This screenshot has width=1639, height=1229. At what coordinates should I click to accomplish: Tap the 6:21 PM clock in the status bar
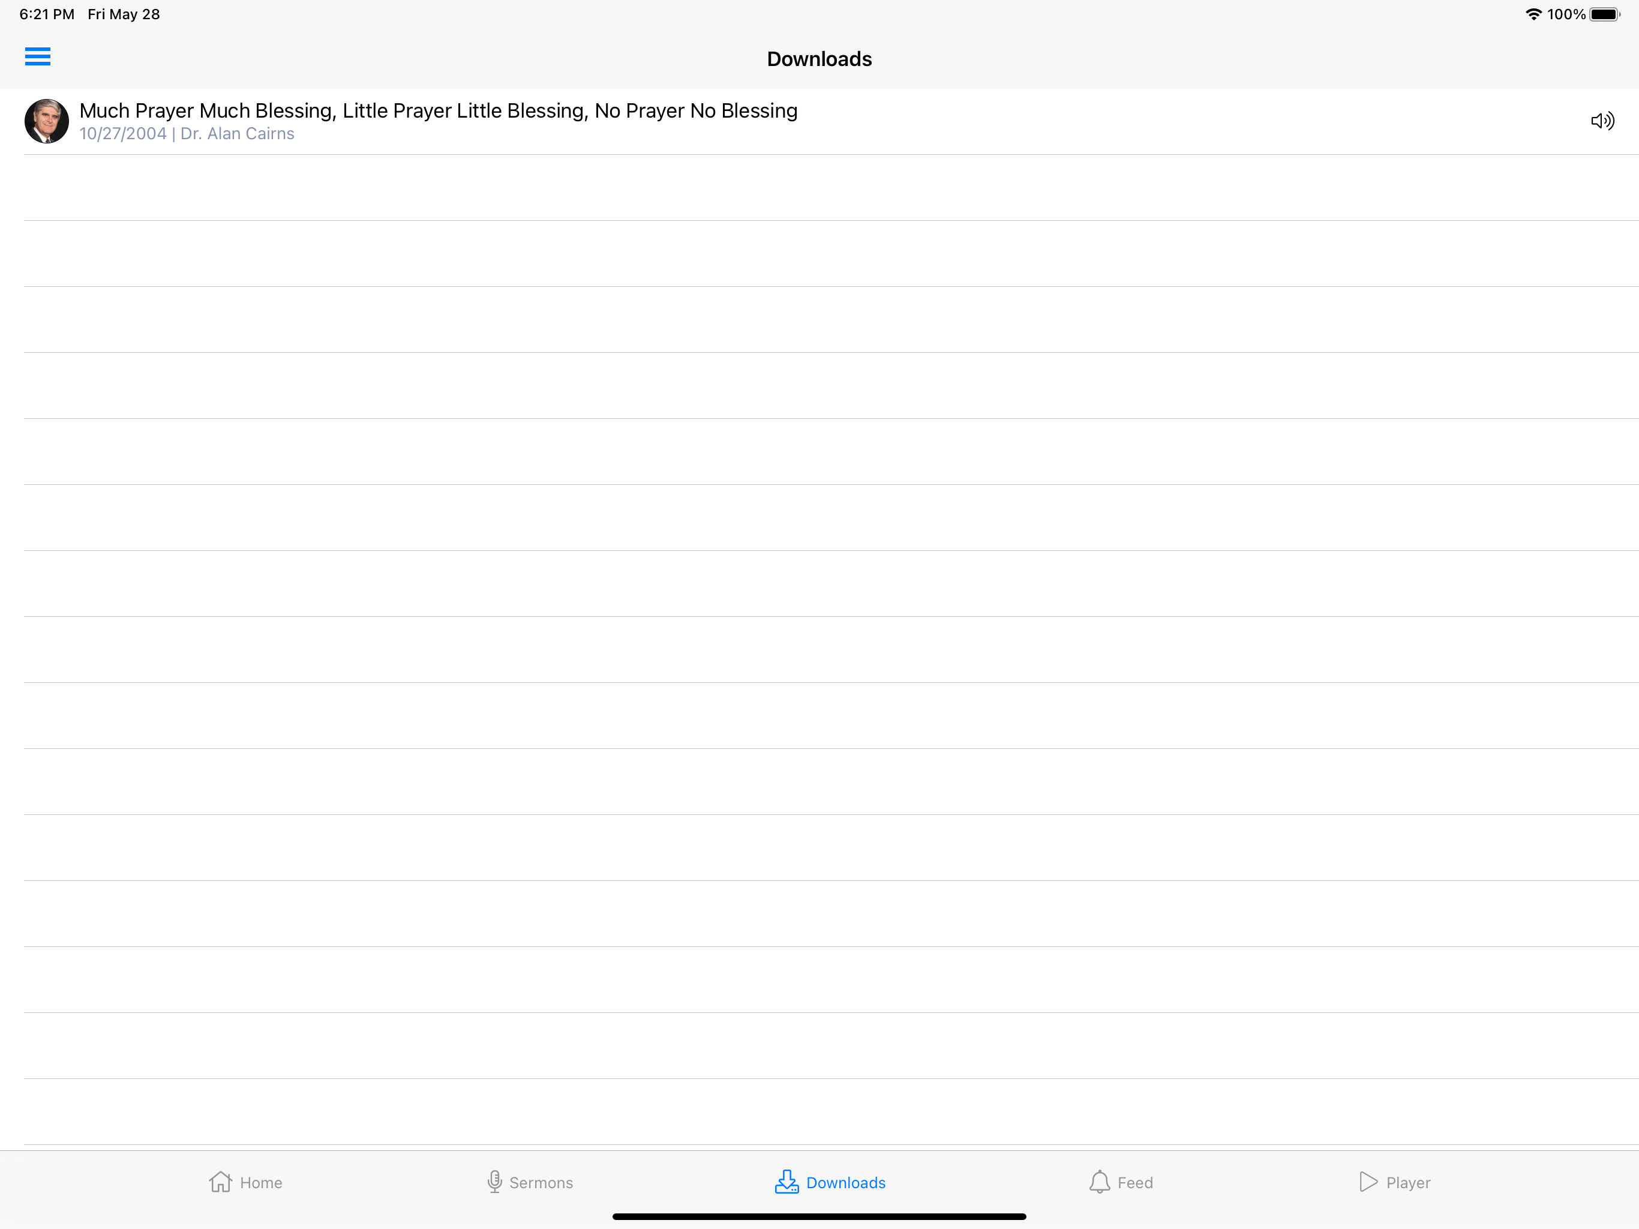[47, 14]
